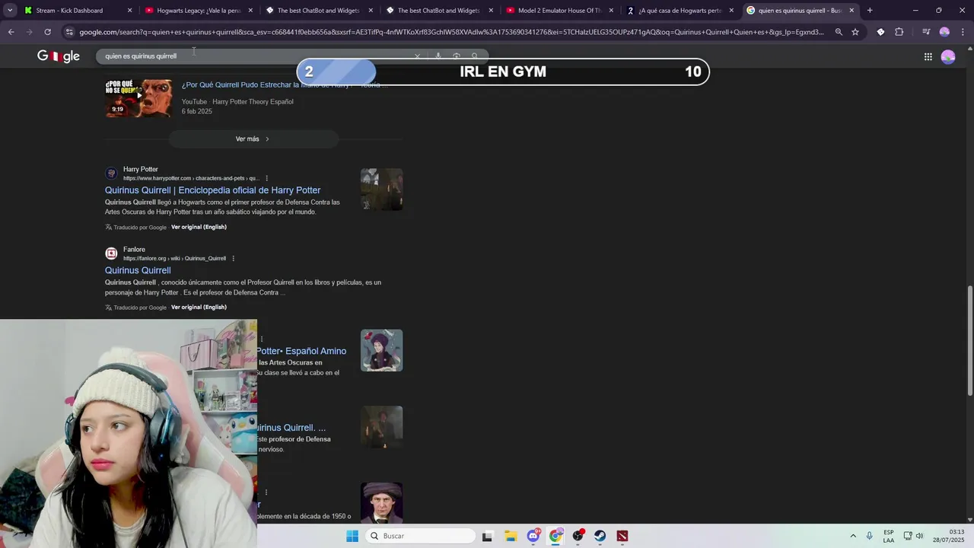Open File Explorer from taskbar
The height and width of the screenshot is (548, 974).
point(511,536)
